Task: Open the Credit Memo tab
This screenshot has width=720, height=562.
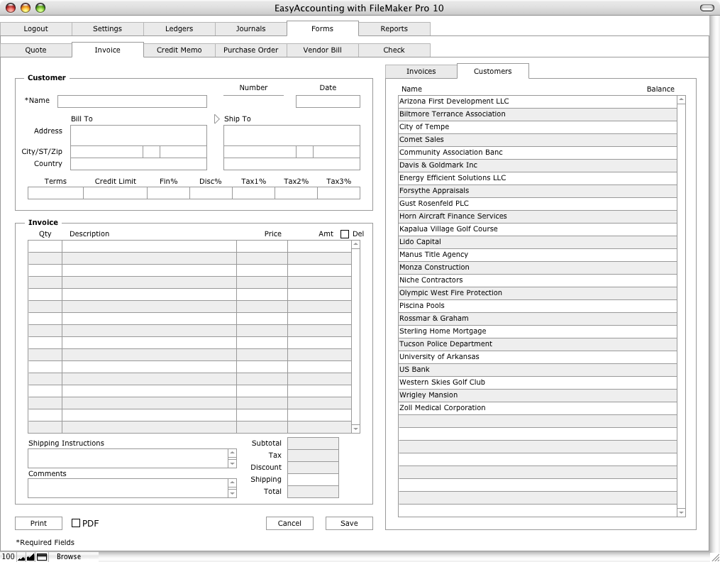Action: 179,50
